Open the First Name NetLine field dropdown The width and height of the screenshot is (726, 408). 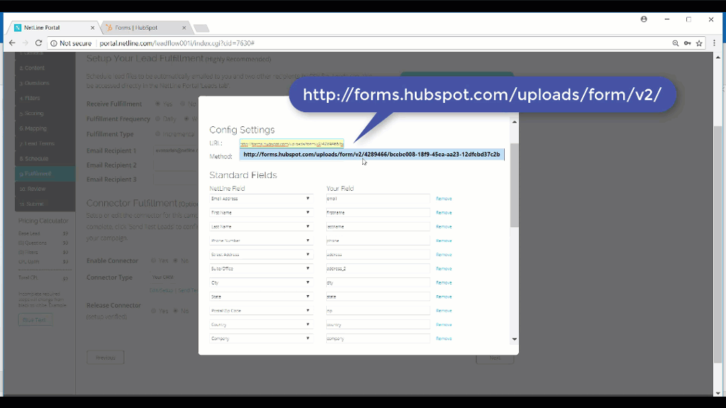pos(261,212)
